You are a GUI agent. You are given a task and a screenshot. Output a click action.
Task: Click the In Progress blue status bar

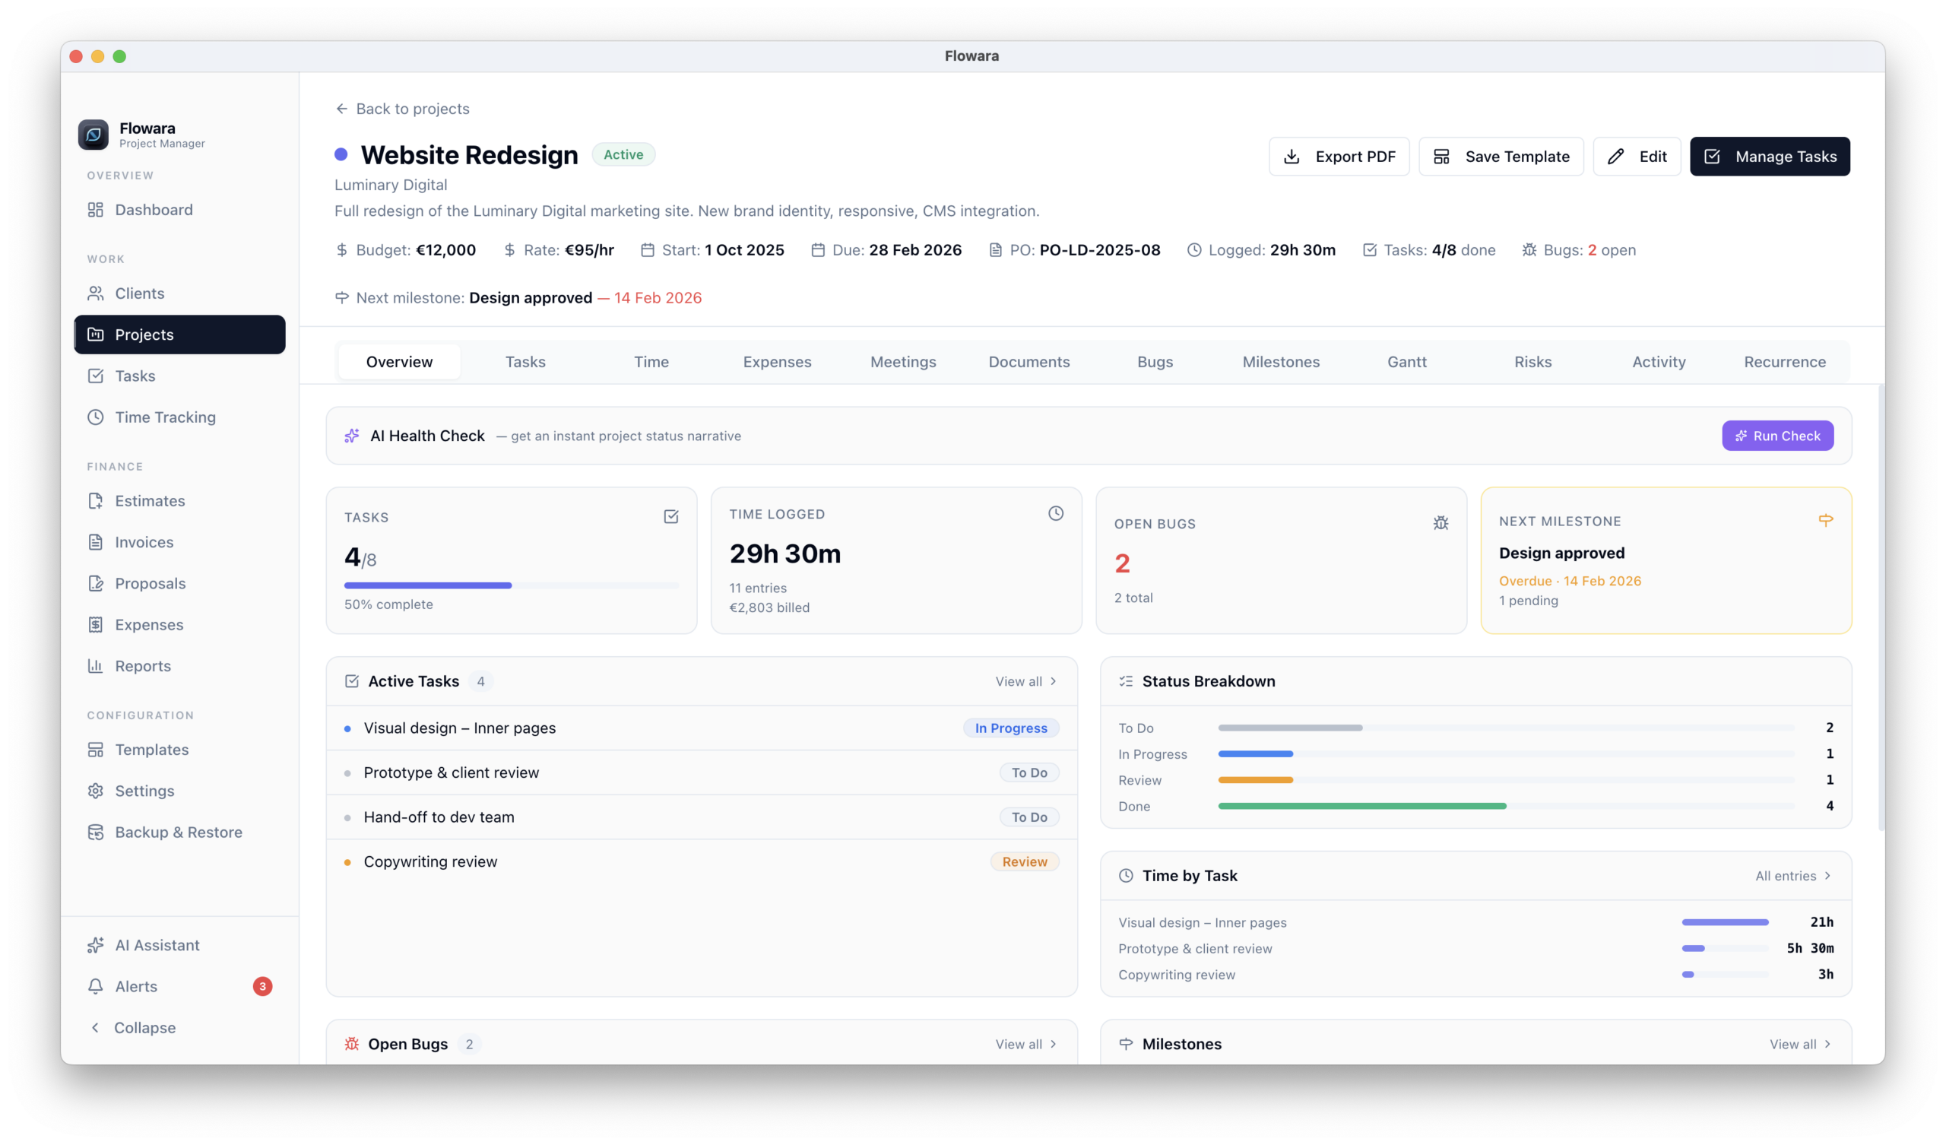coord(1256,754)
